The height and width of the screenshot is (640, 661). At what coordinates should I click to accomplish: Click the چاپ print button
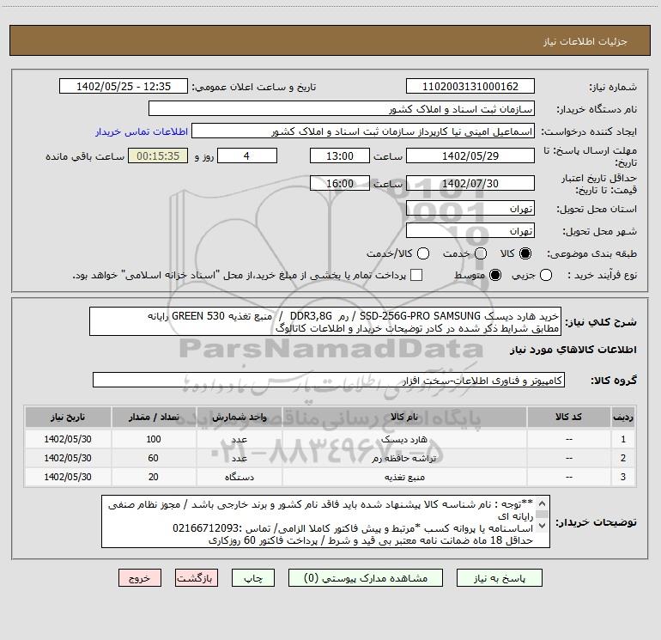[253, 578]
